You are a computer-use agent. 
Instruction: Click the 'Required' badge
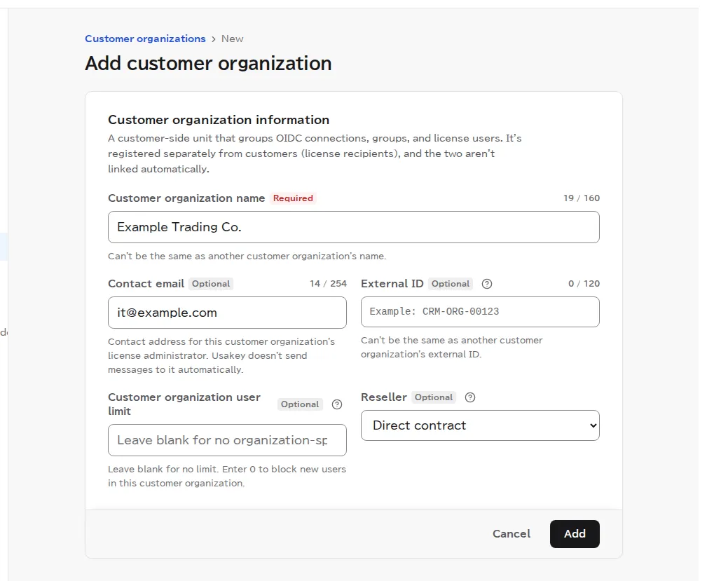293,198
